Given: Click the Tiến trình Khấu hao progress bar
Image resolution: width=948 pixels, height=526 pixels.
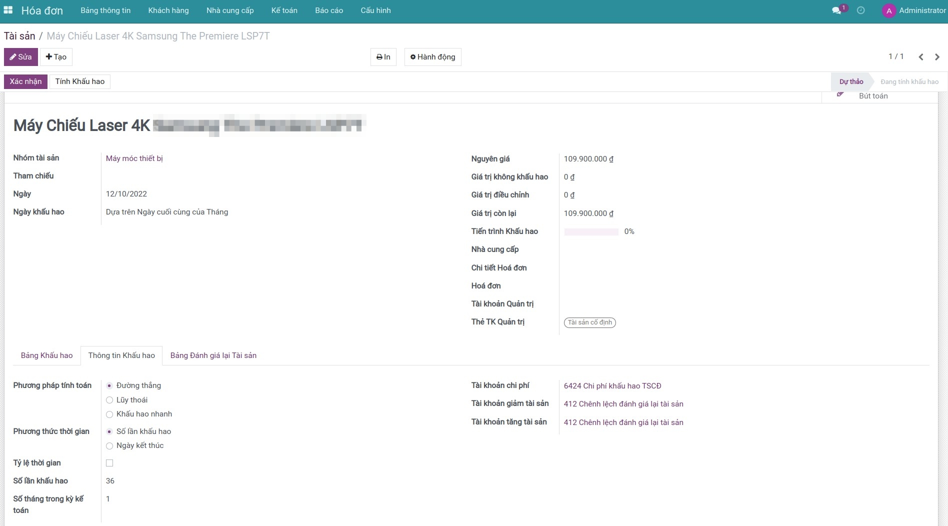Looking at the screenshot, I should point(591,231).
